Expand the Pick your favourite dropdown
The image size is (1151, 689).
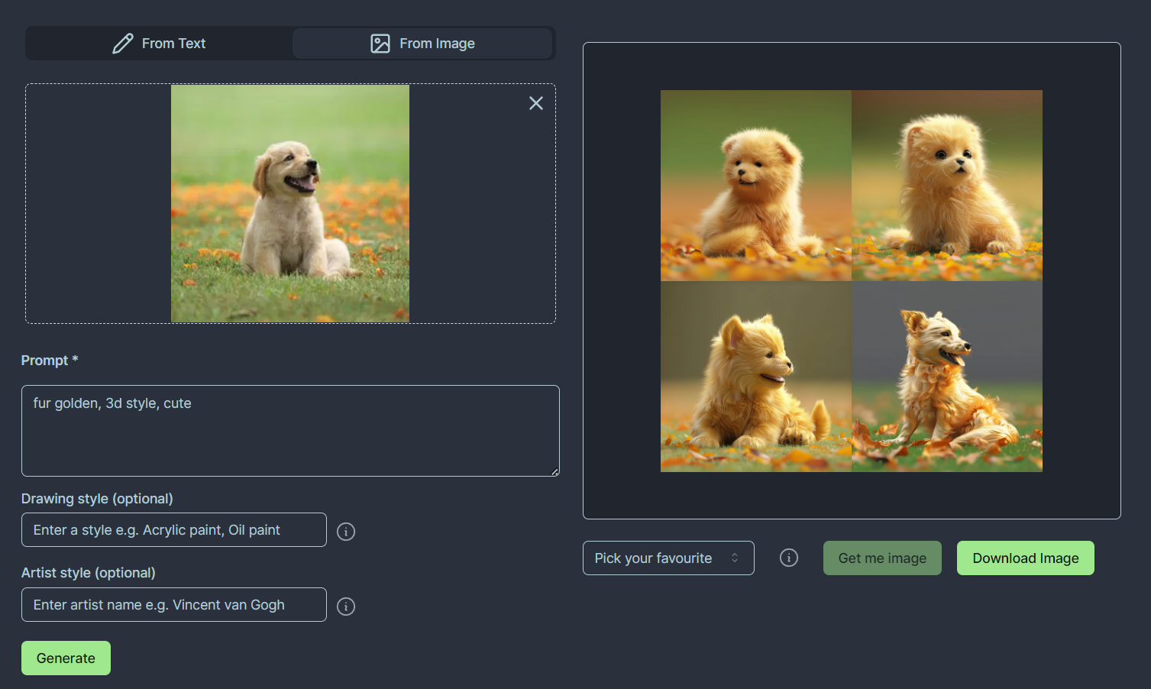[668, 558]
